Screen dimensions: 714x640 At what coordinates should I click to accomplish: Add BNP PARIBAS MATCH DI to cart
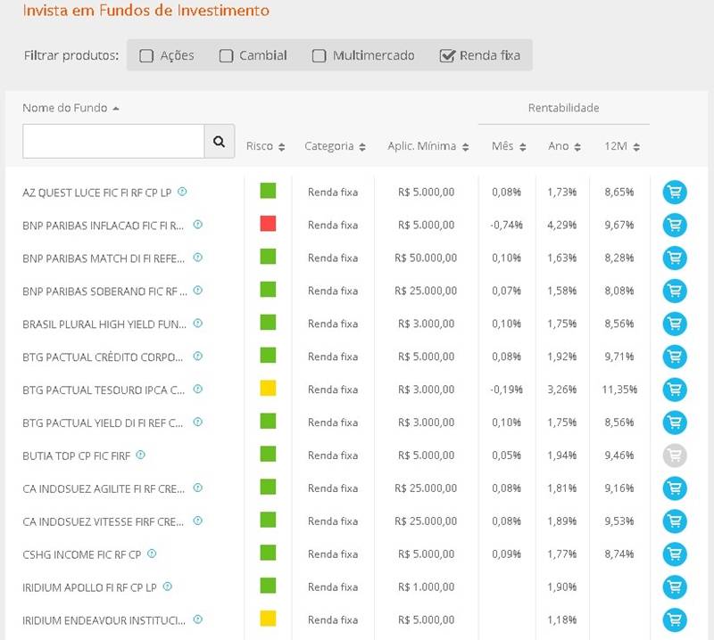tap(675, 258)
